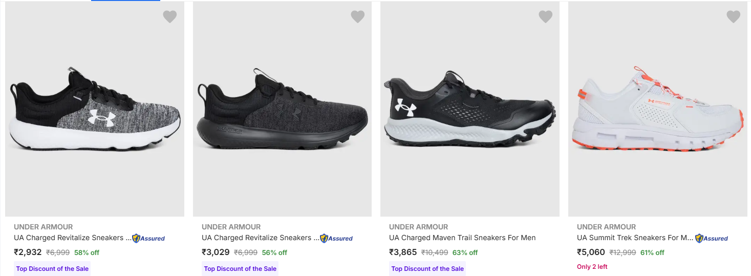This screenshot has height=276, width=751.
Task: Click Top Discount tag under Maven Trail
Action: coord(427,269)
